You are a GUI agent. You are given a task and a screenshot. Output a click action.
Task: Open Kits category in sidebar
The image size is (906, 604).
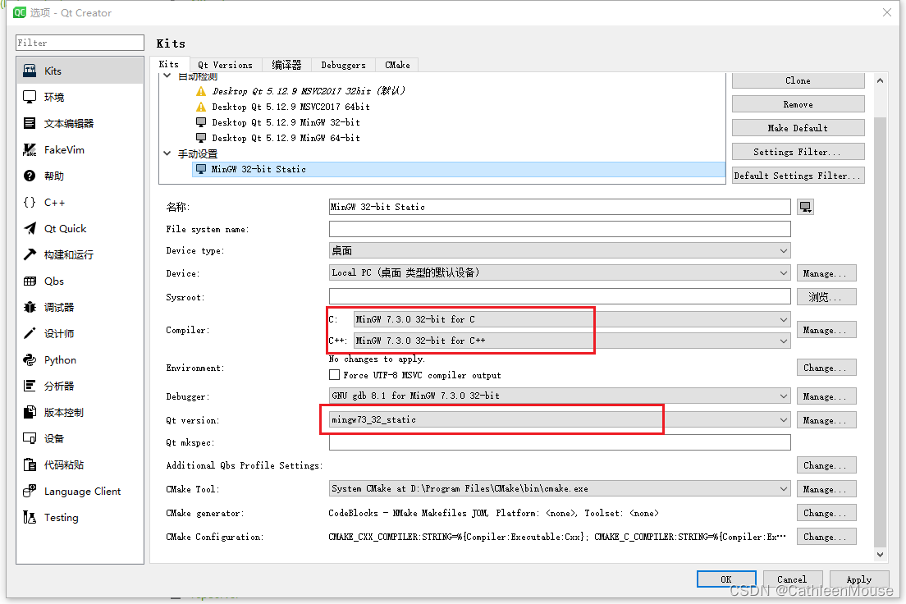point(80,71)
